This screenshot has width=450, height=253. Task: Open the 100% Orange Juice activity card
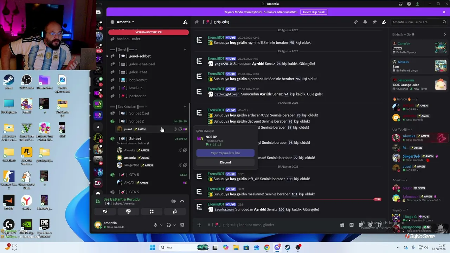pos(419,84)
